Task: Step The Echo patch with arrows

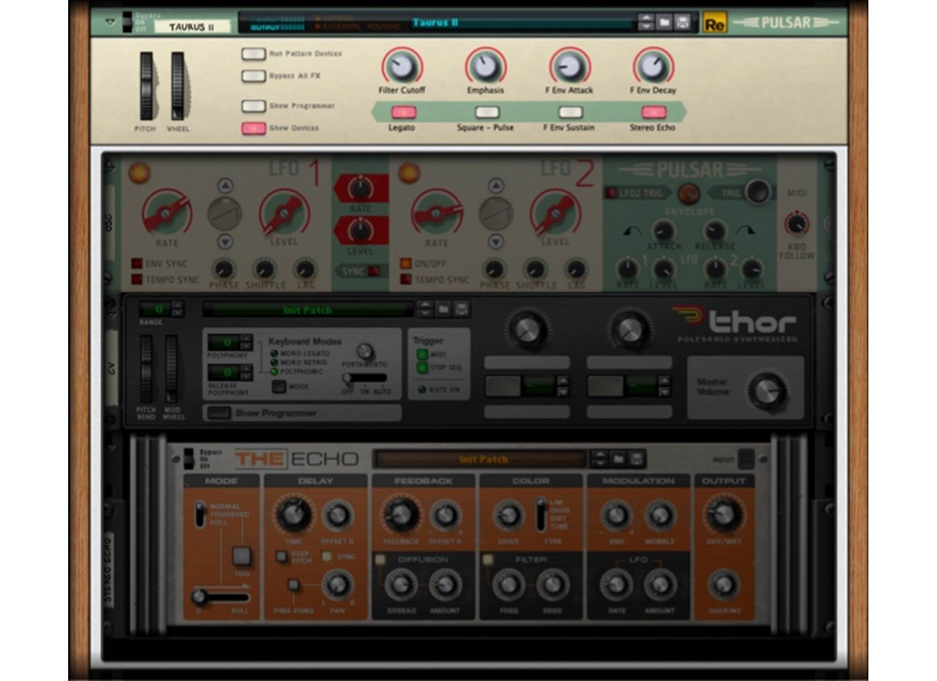Action: pos(600,459)
